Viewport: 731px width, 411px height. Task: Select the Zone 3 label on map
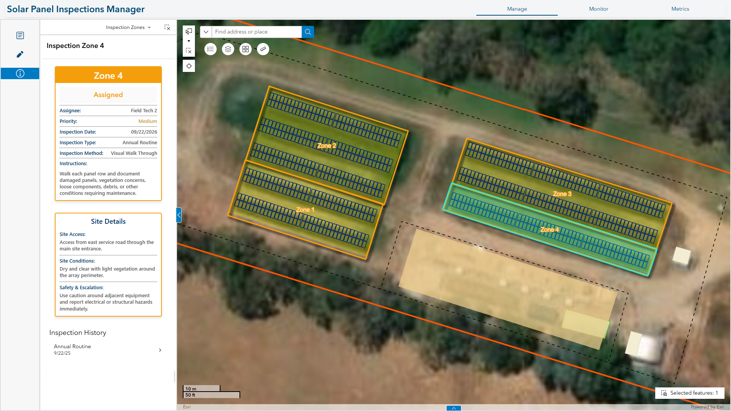point(562,194)
